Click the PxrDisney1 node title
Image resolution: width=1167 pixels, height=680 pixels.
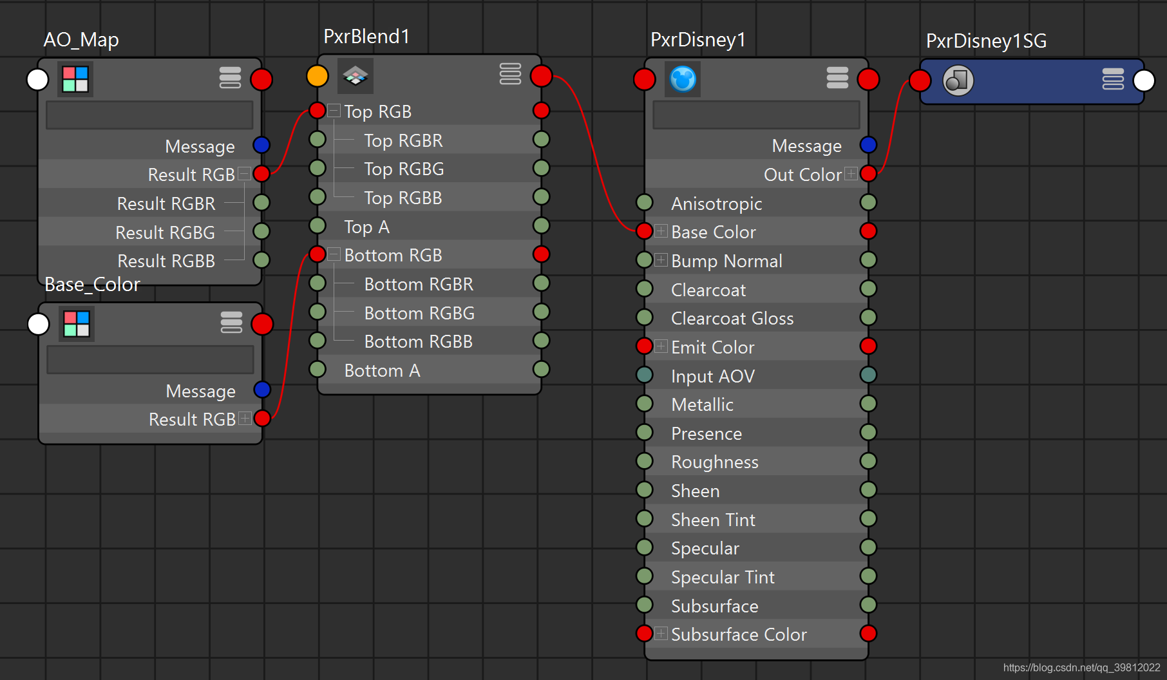698,40
